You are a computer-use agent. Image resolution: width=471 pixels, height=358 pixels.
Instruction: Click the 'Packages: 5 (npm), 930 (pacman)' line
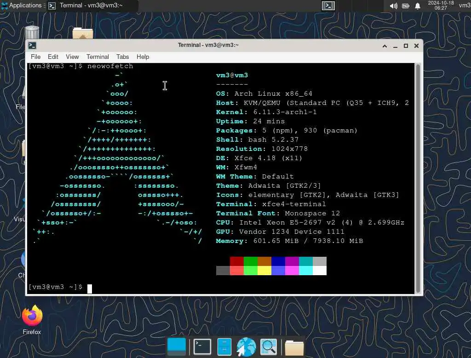pyautogui.click(x=287, y=131)
